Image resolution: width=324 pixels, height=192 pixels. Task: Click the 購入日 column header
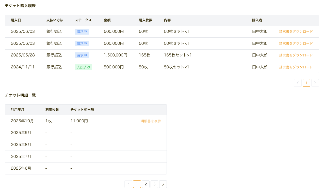pyautogui.click(x=16, y=20)
